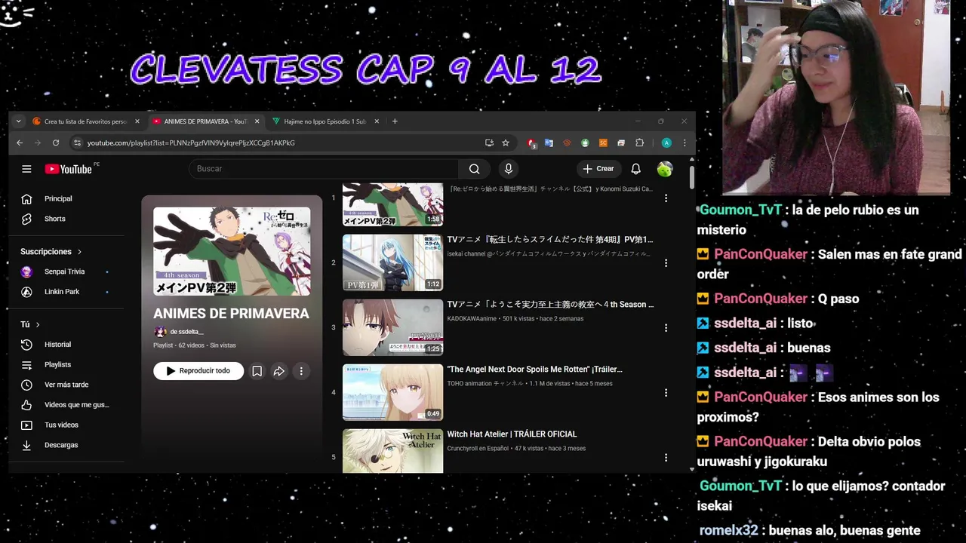Open playlist author de ssdelta__

coord(186,332)
